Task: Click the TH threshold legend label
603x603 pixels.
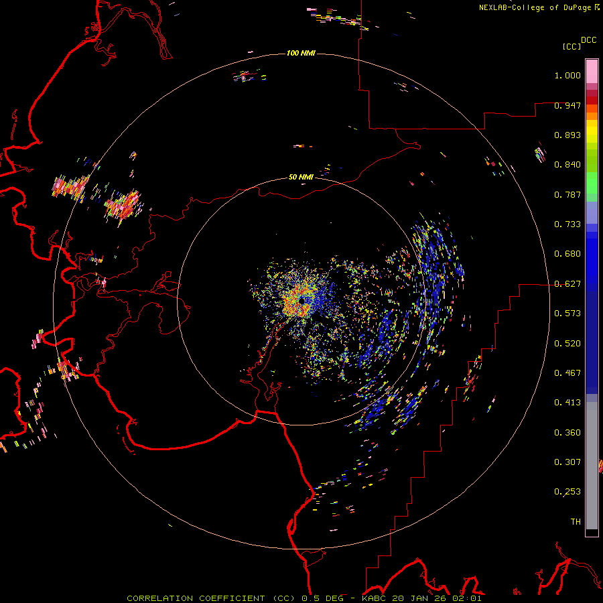Action: [576, 522]
